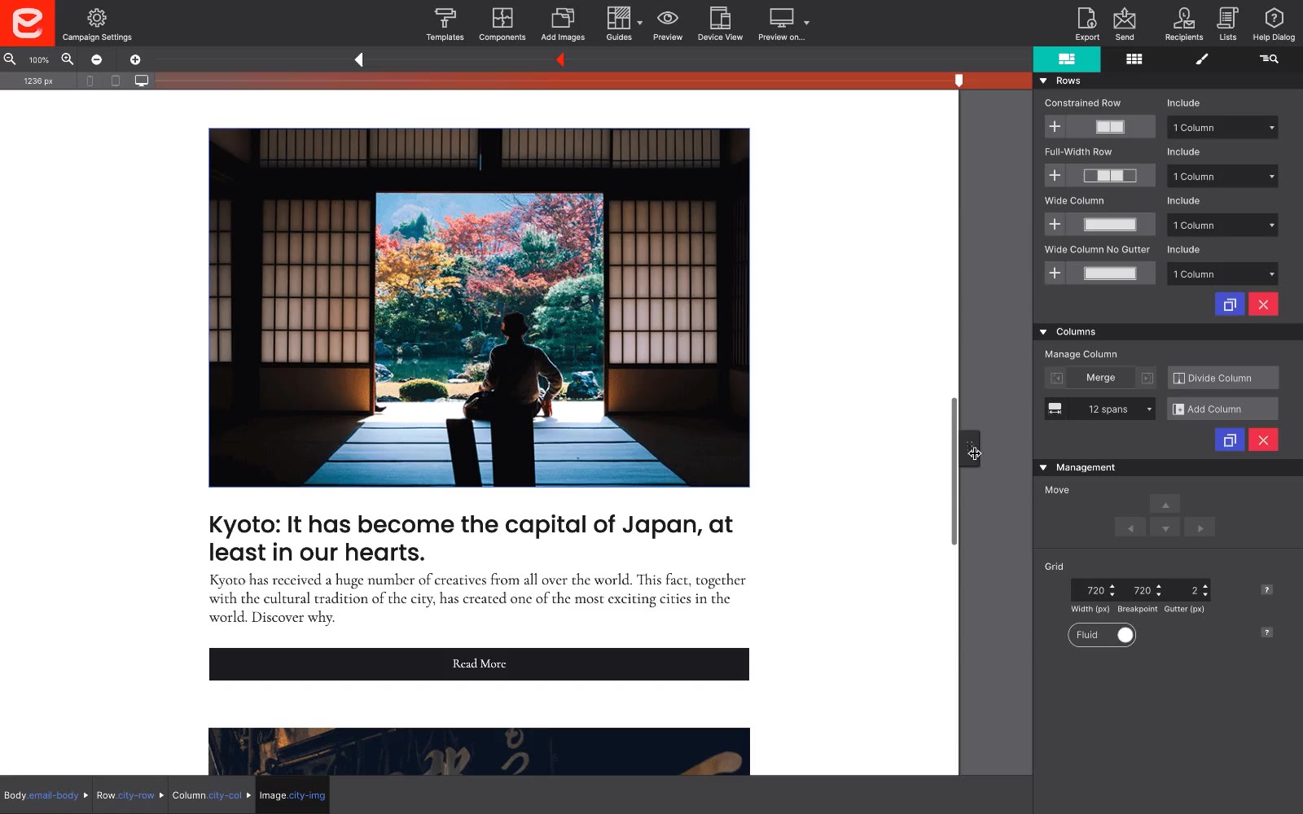Select the inspector search icon in the sidebar
Image resolution: width=1303 pixels, height=814 pixels.
pos(1268,59)
